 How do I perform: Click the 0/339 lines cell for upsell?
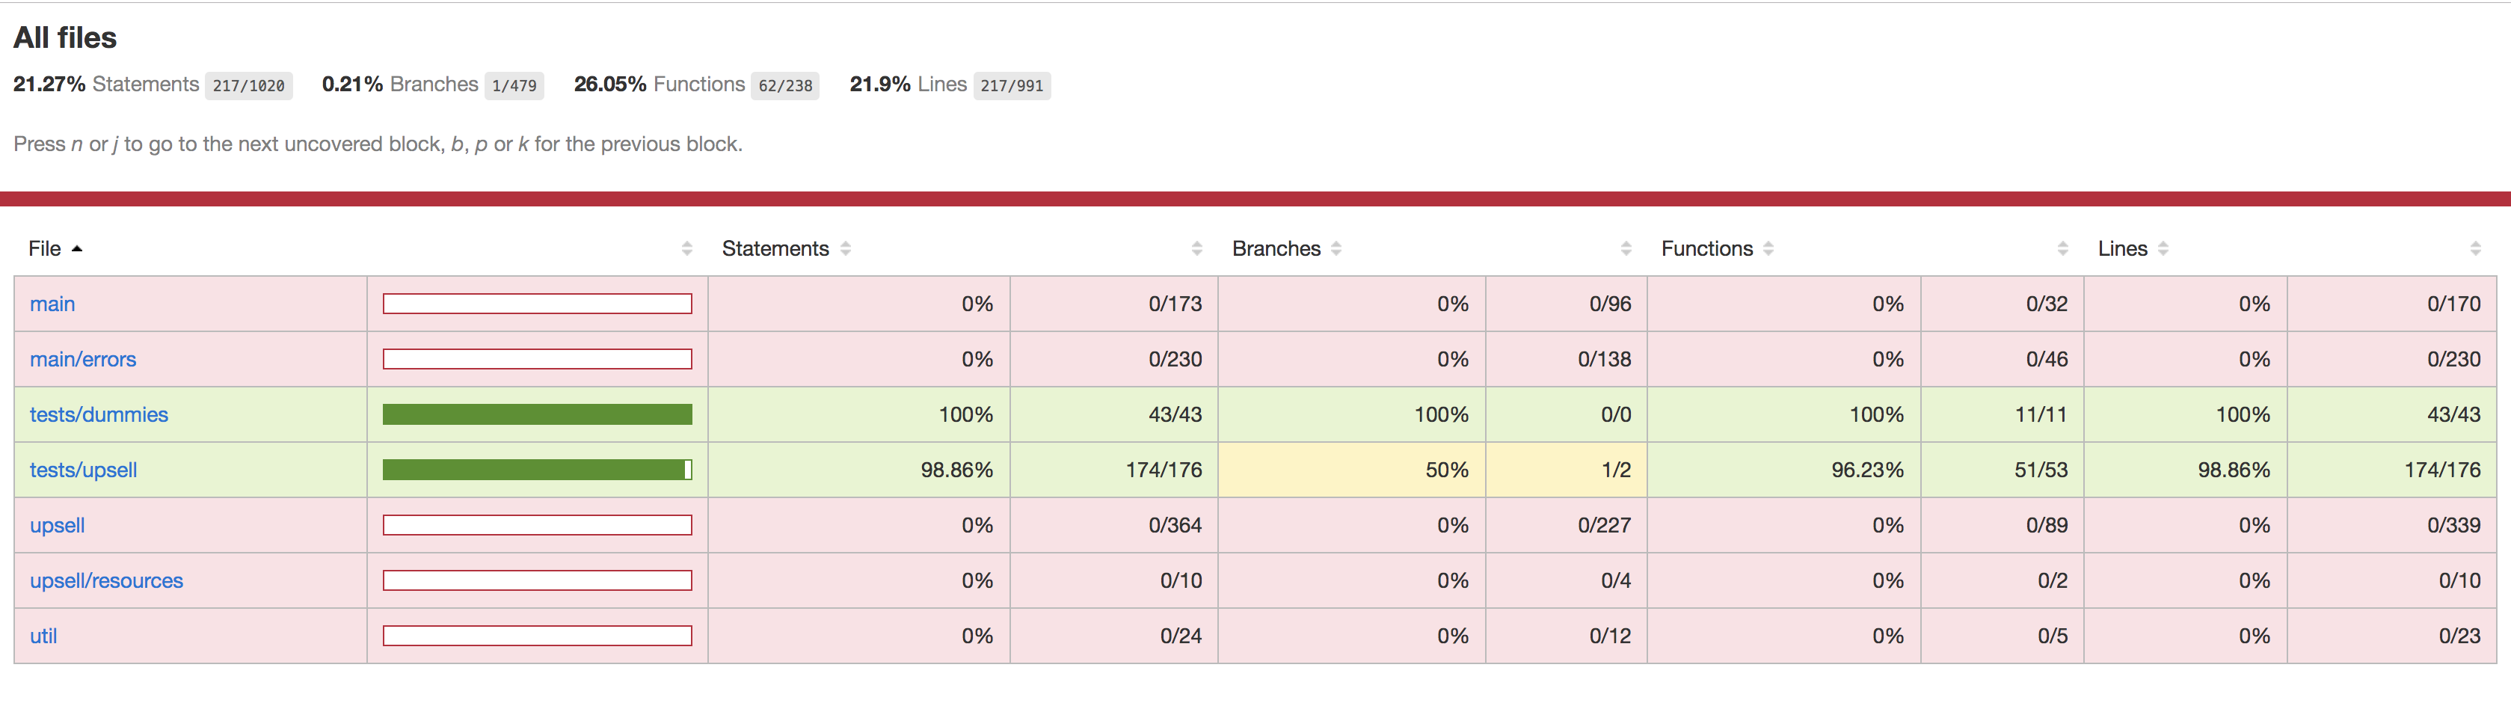tap(2391, 526)
